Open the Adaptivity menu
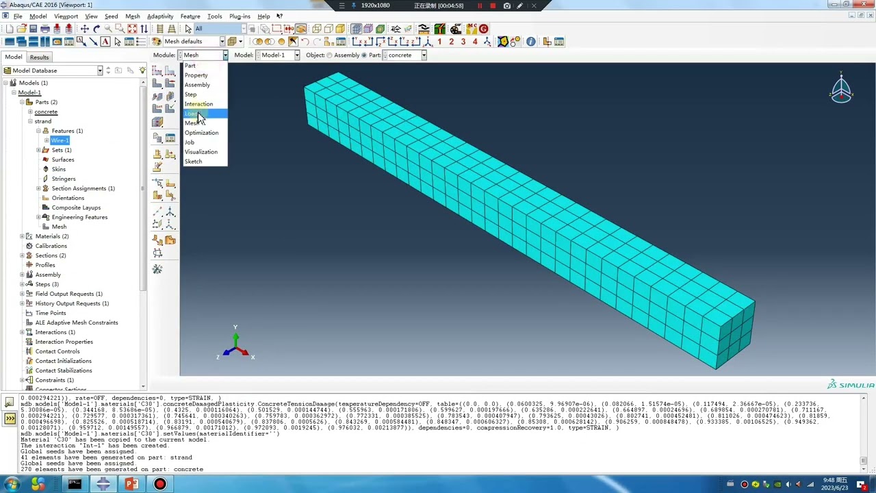876x493 pixels. click(160, 16)
